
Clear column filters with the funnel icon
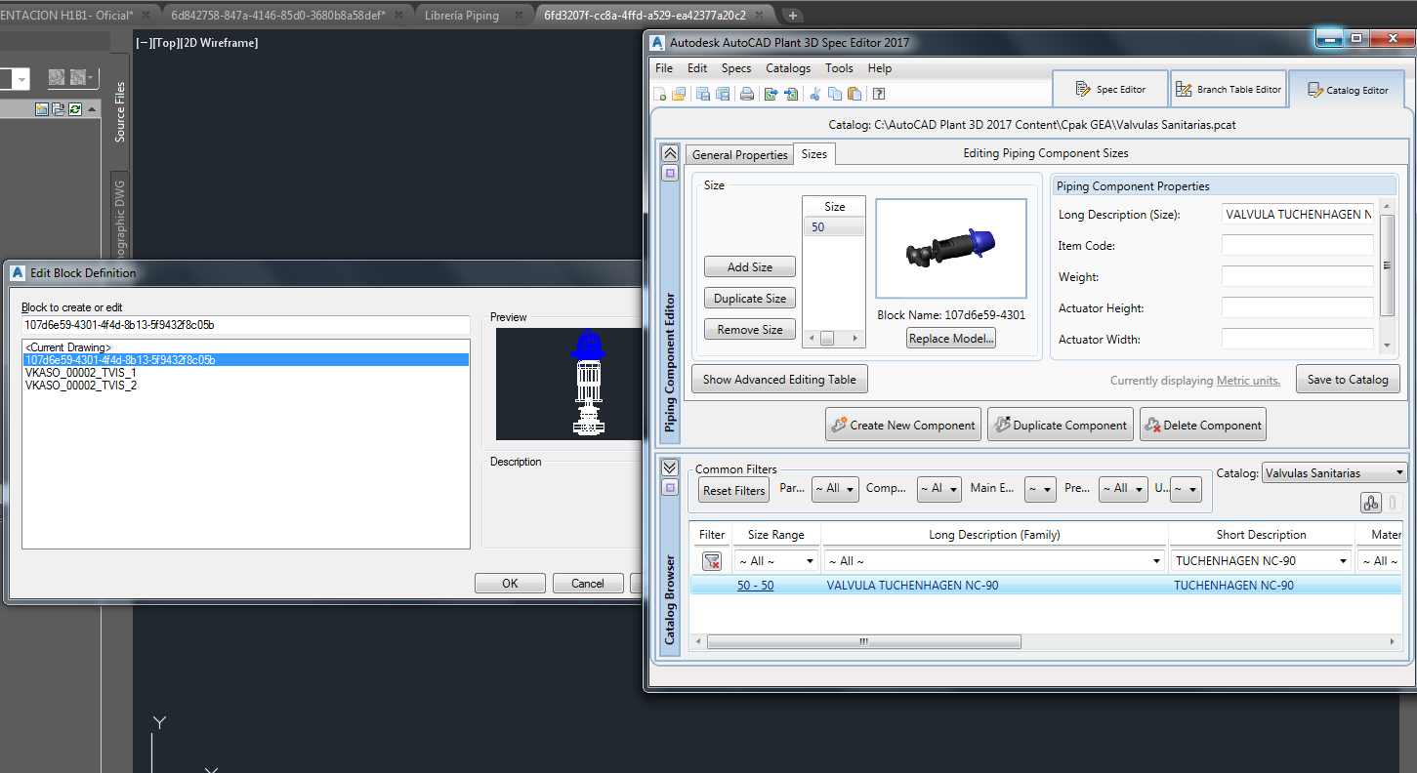click(712, 561)
